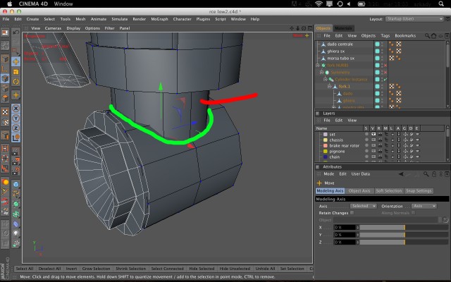Add a Cube primitive object
This screenshot has width=451, height=282.
[16, 184]
